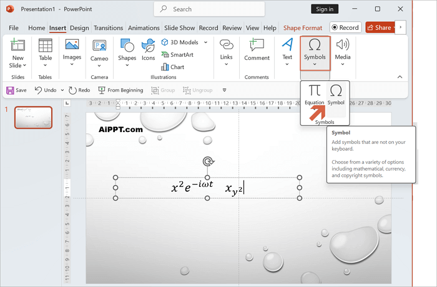The height and width of the screenshot is (287, 437).
Task: Collapse the ribbon with the chevron
Action: click(x=400, y=77)
